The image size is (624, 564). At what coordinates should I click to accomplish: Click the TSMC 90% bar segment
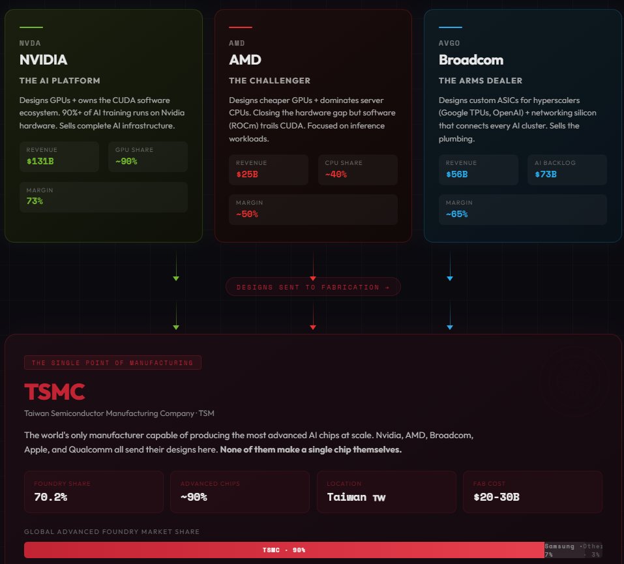point(284,550)
